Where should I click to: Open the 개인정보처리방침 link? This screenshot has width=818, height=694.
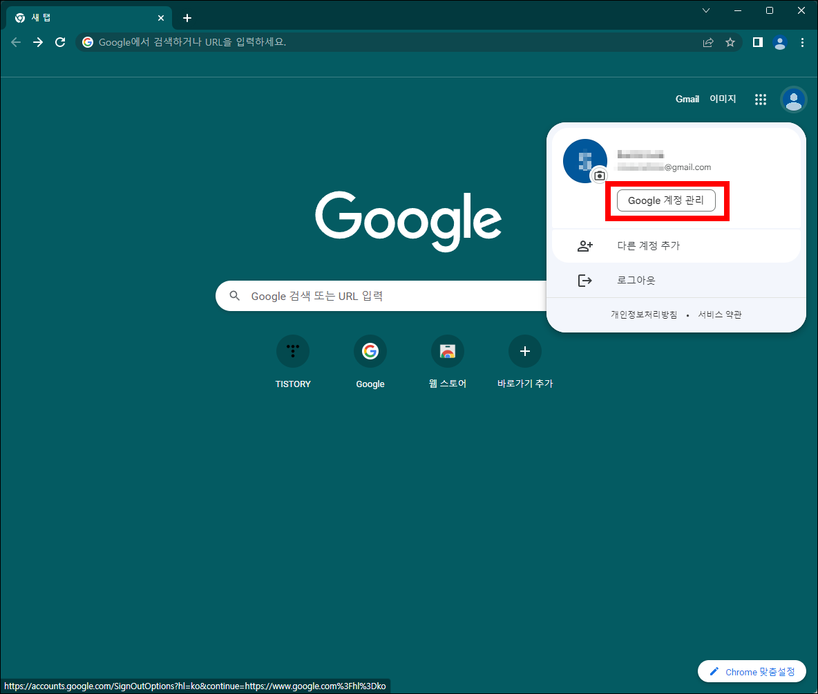[644, 315]
